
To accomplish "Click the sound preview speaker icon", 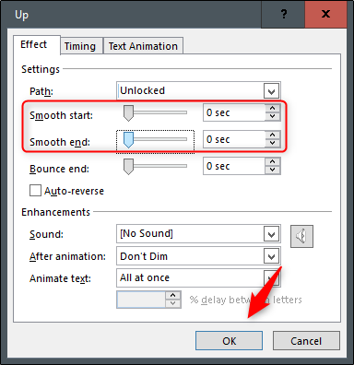I will coord(301,236).
